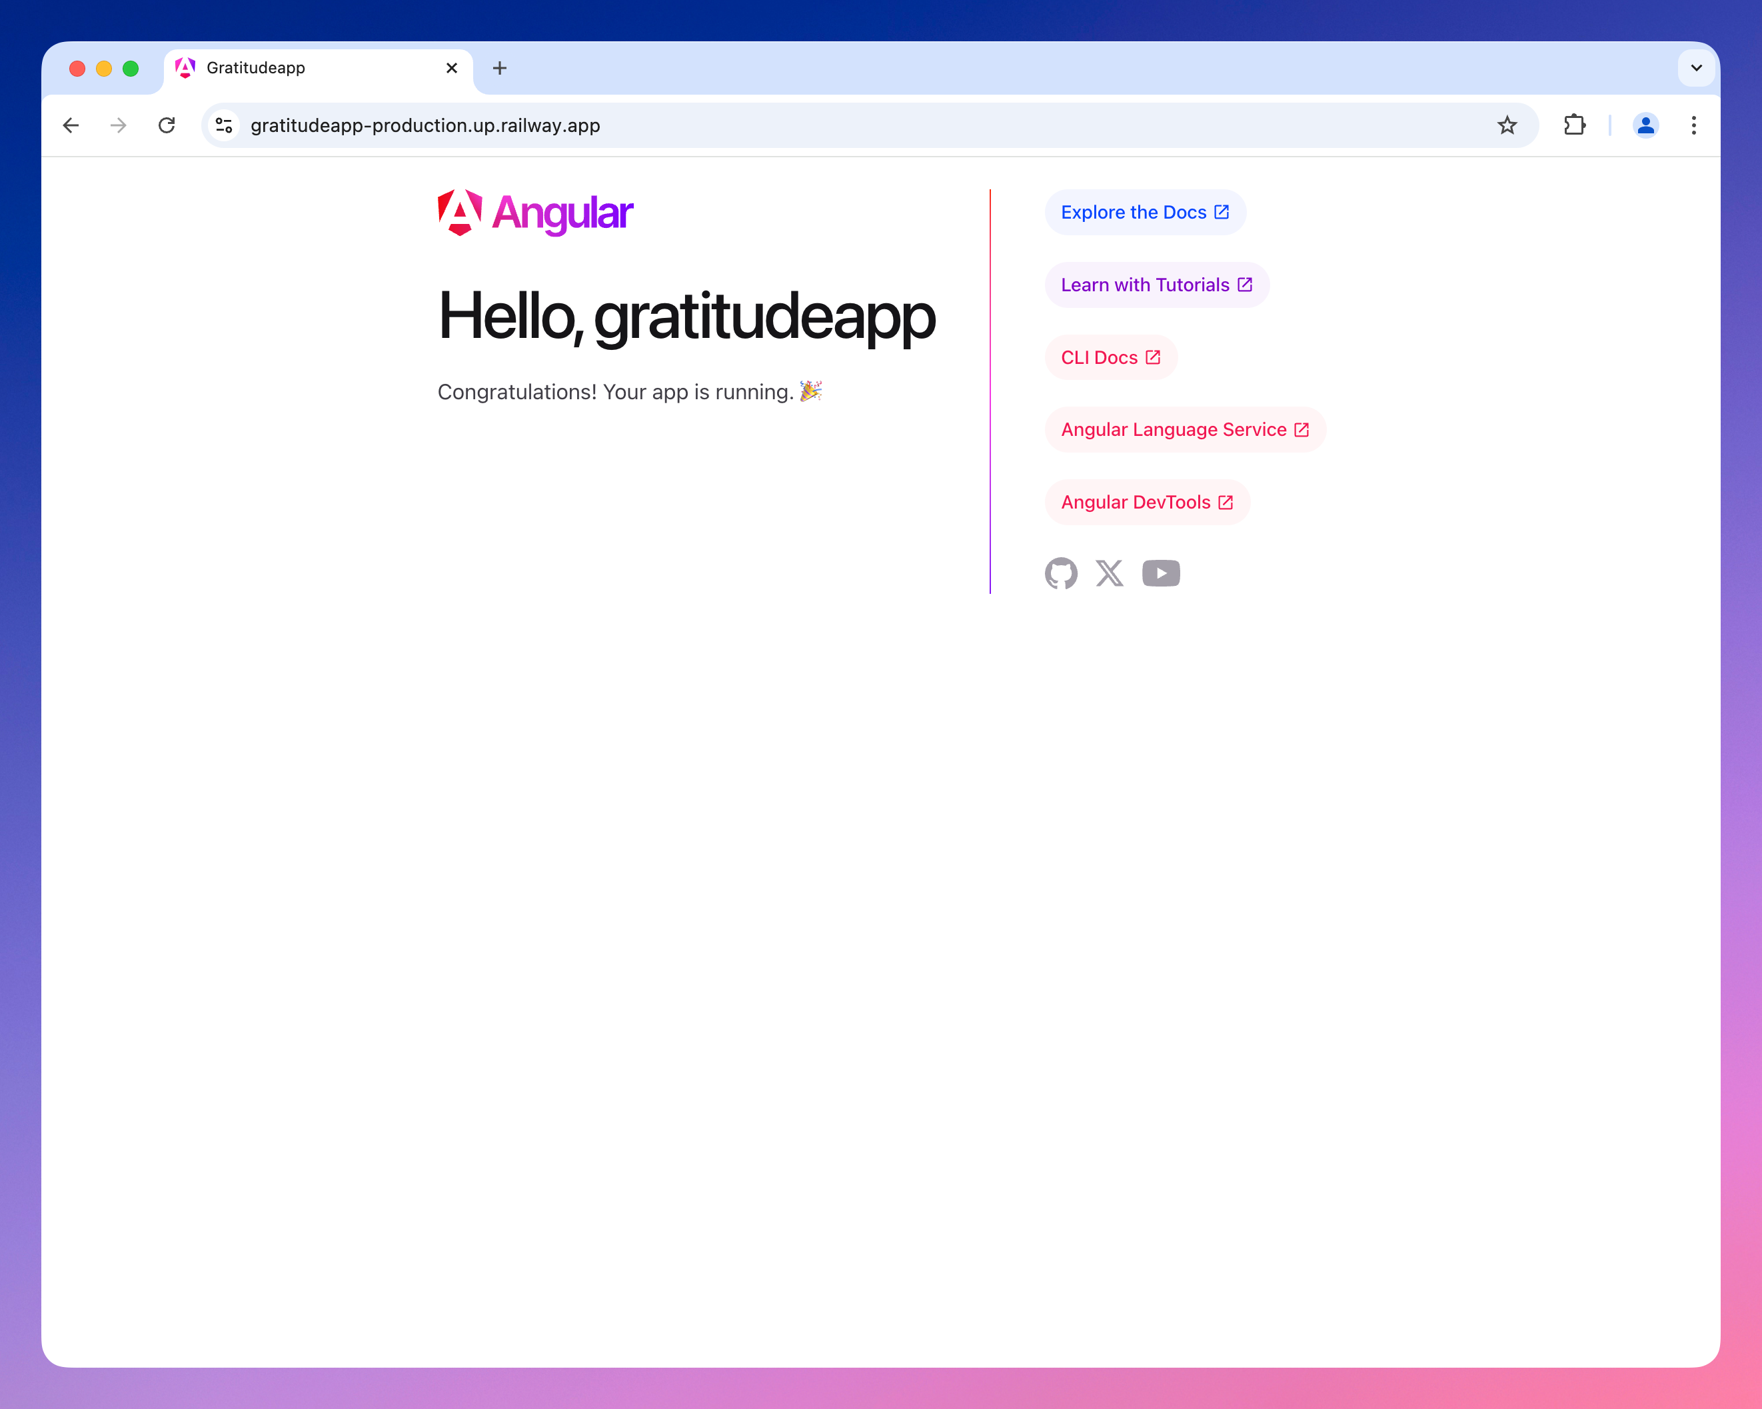Open the YouTube icon link
Image resolution: width=1762 pixels, height=1409 pixels.
pyautogui.click(x=1160, y=573)
